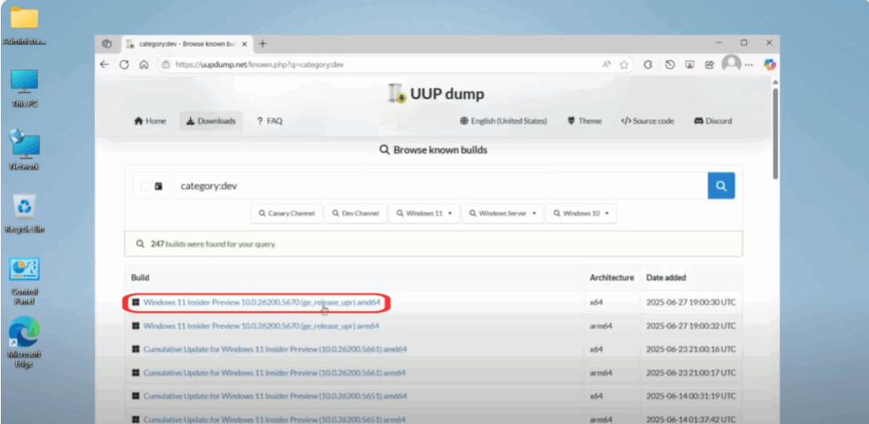Click the category:dev search input field
The height and width of the screenshot is (424, 869).
tap(439, 186)
